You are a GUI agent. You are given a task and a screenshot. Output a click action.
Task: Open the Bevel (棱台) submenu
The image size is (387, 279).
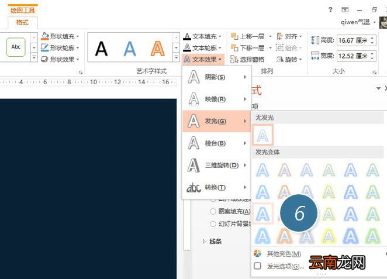[x=216, y=143]
